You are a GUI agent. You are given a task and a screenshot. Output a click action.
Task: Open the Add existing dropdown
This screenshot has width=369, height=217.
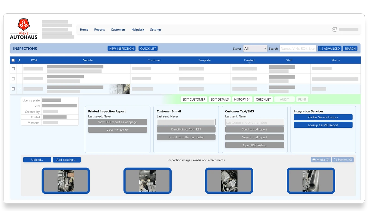point(67,160)
